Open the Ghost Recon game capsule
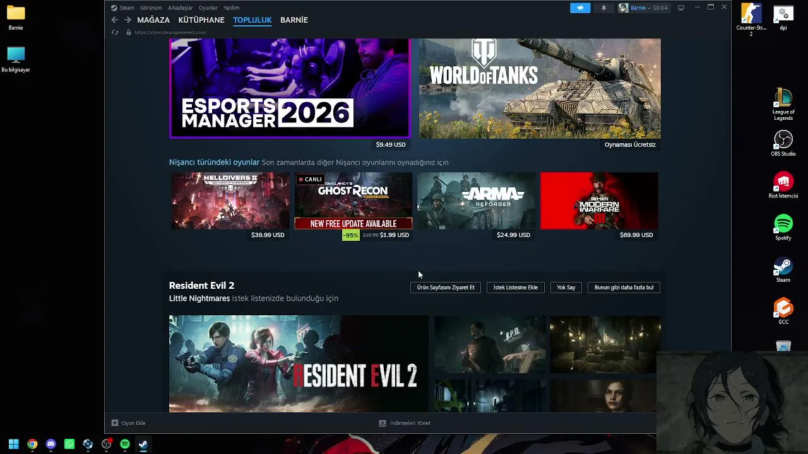Screen dimensions: 808x454 [353, 201]
